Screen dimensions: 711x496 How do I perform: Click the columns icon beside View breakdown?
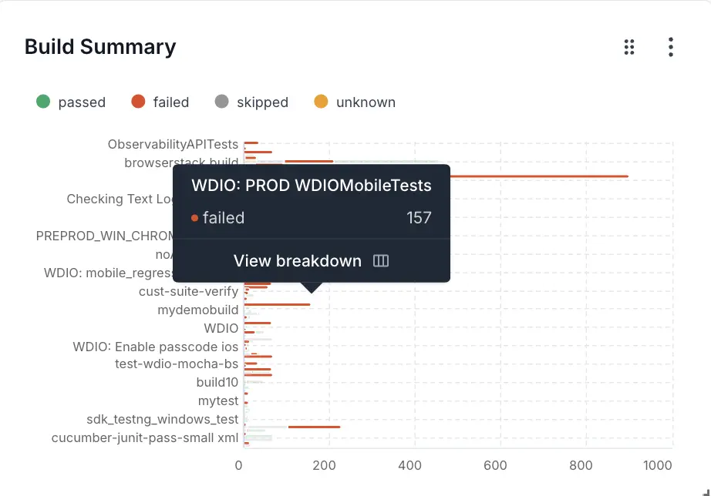381,261
